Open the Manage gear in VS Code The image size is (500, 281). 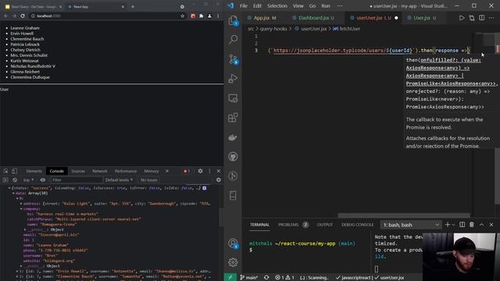click(233, 262)
